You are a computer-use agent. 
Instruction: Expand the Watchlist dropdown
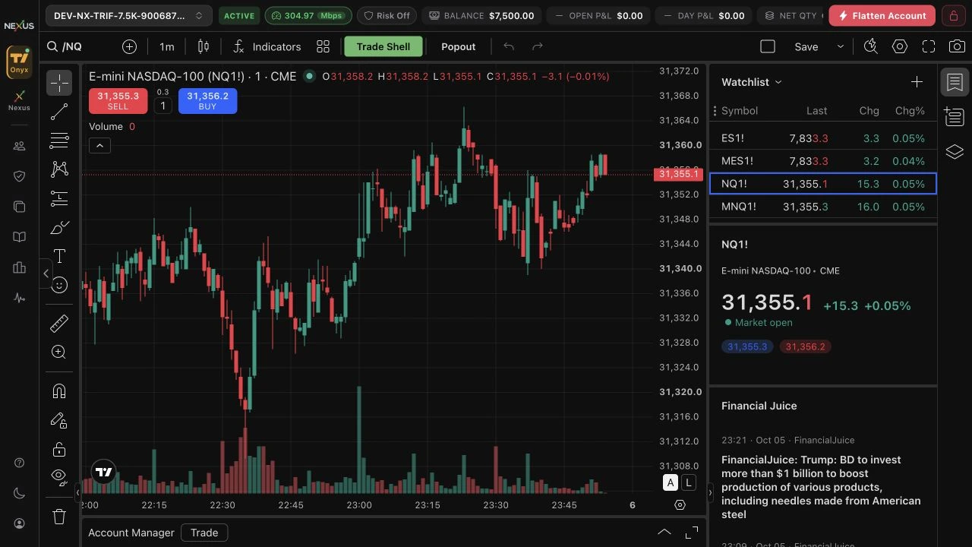(752, 82)
